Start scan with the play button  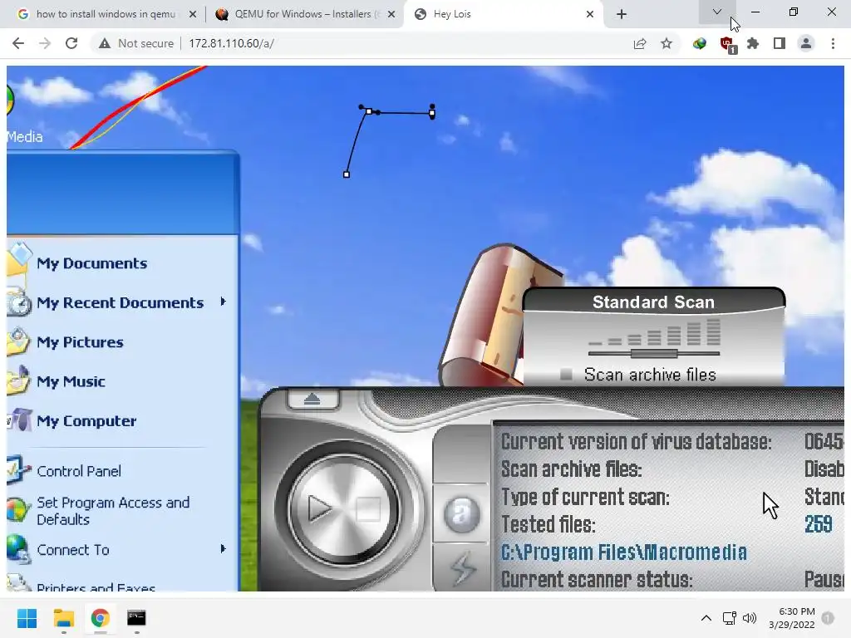319,508
